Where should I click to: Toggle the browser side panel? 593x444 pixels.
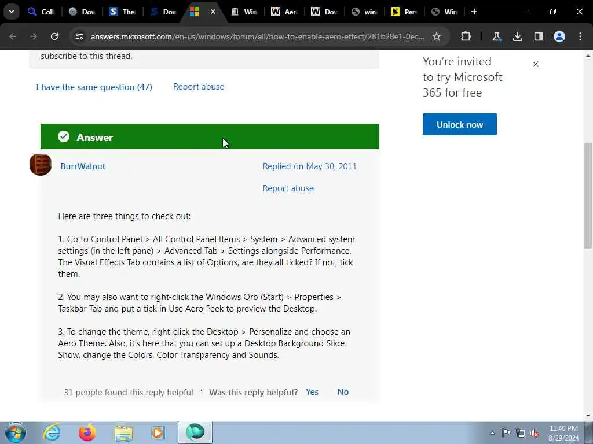538,36
